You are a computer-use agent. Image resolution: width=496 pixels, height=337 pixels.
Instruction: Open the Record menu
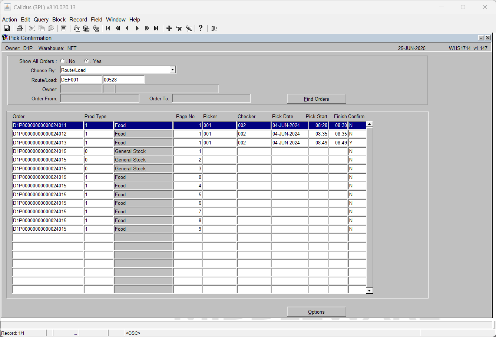78,20
